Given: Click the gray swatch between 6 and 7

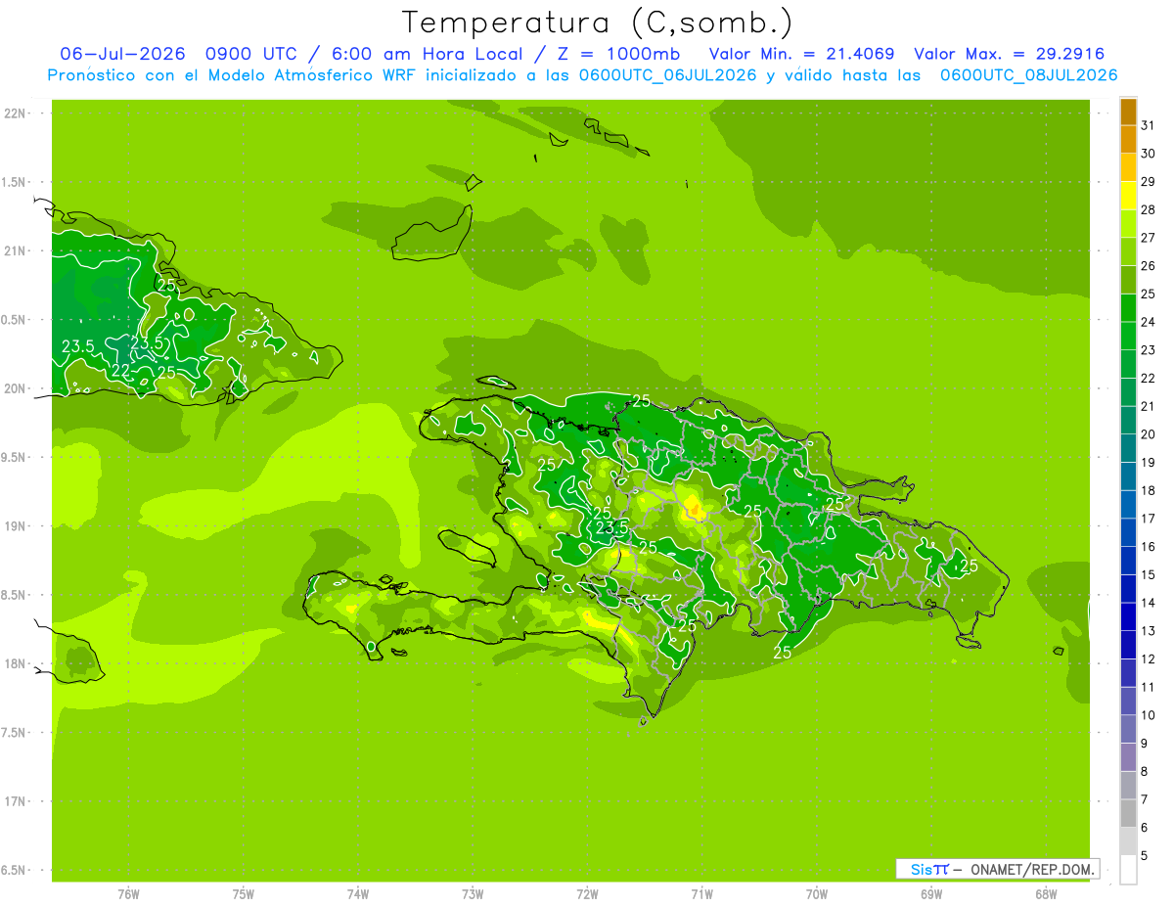Looking at the screenshot, I should (x=1128, y=813).
